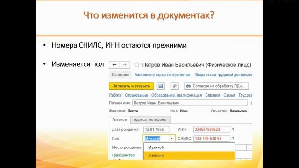299x168 pixels.
Task: Choose Мужской from the dropdown list
Action: coord(189,147)
